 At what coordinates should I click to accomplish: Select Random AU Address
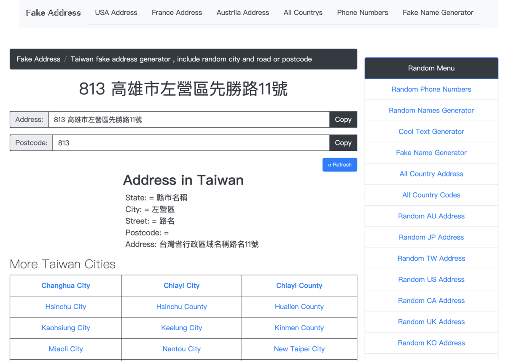[x=431, y=216]
